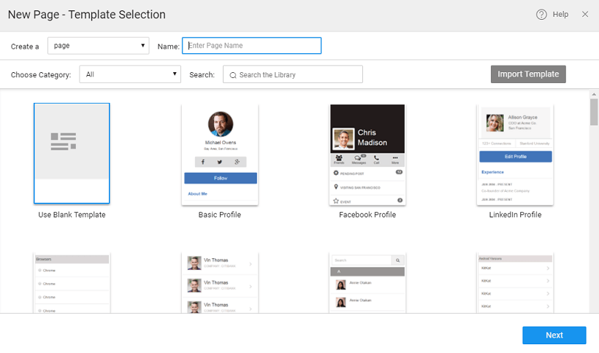This screenshot has width=599, height=353.
Task: Open the 'Create a' page dropdown
Action: pos(99,46)
